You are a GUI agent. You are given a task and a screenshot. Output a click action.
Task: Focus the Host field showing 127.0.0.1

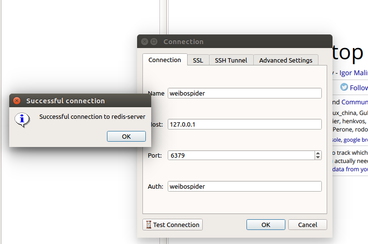click(x=245, y=124)
